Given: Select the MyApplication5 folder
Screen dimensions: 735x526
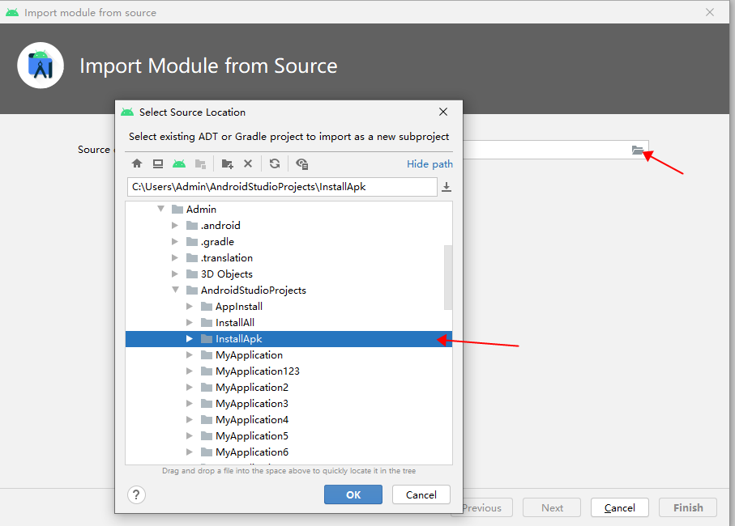Looking at the screenshot, I should point(288,435).
